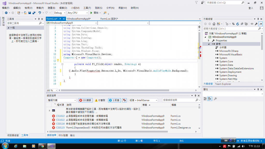
Task: Click the feedback icon near Quick Launch
Action: [202, 3]
